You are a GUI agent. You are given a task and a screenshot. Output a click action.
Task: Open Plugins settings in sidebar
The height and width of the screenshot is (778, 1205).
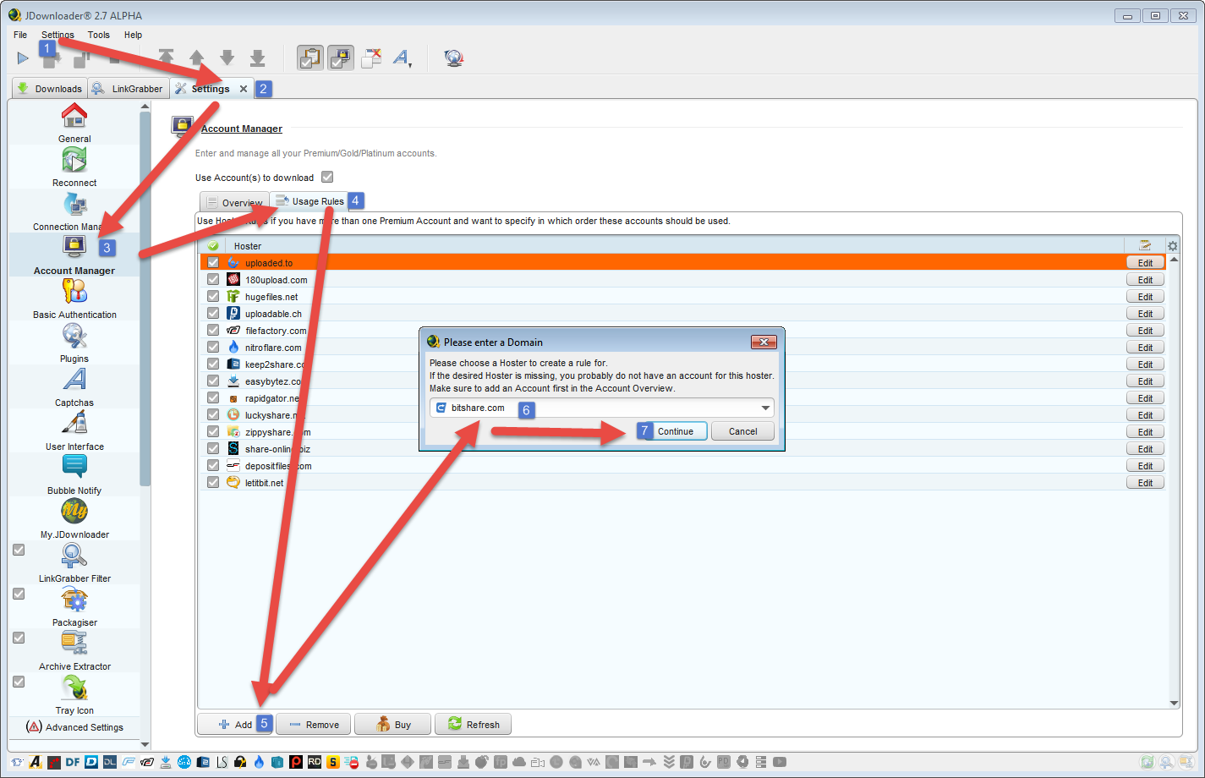(74, 342)
